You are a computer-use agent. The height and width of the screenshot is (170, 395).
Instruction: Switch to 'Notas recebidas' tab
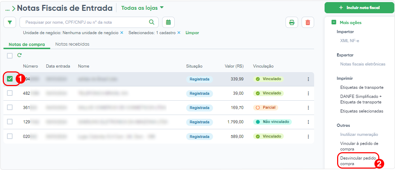[72, 44]
